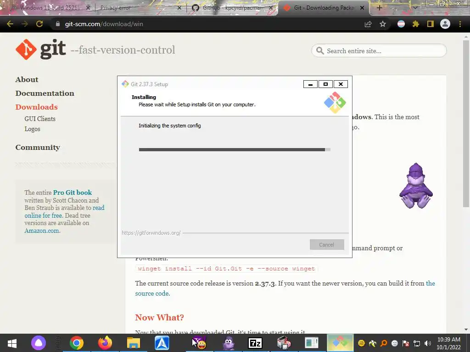This screenshot has width=470, height=352.
Task: Click the git-scm.com address bar
Action: pos(207,24)
